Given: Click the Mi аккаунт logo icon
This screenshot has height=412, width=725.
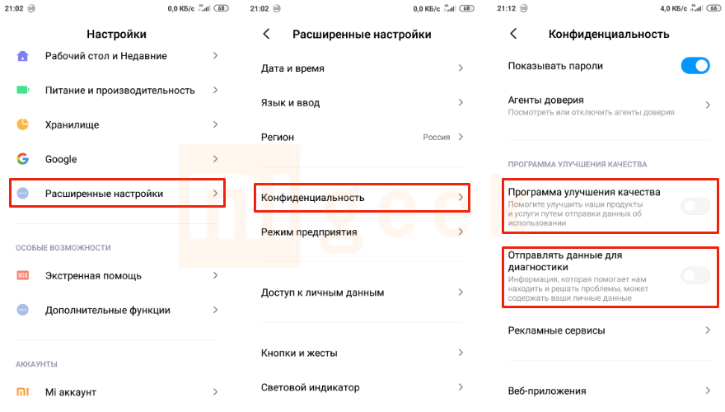Looking at the screenshot, I should click(x=23, y=392).
